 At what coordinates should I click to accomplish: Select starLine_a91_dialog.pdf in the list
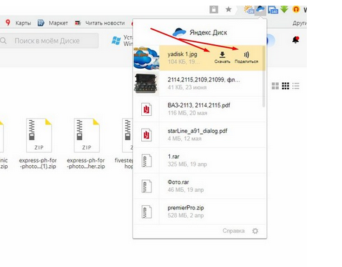[199, 135]
